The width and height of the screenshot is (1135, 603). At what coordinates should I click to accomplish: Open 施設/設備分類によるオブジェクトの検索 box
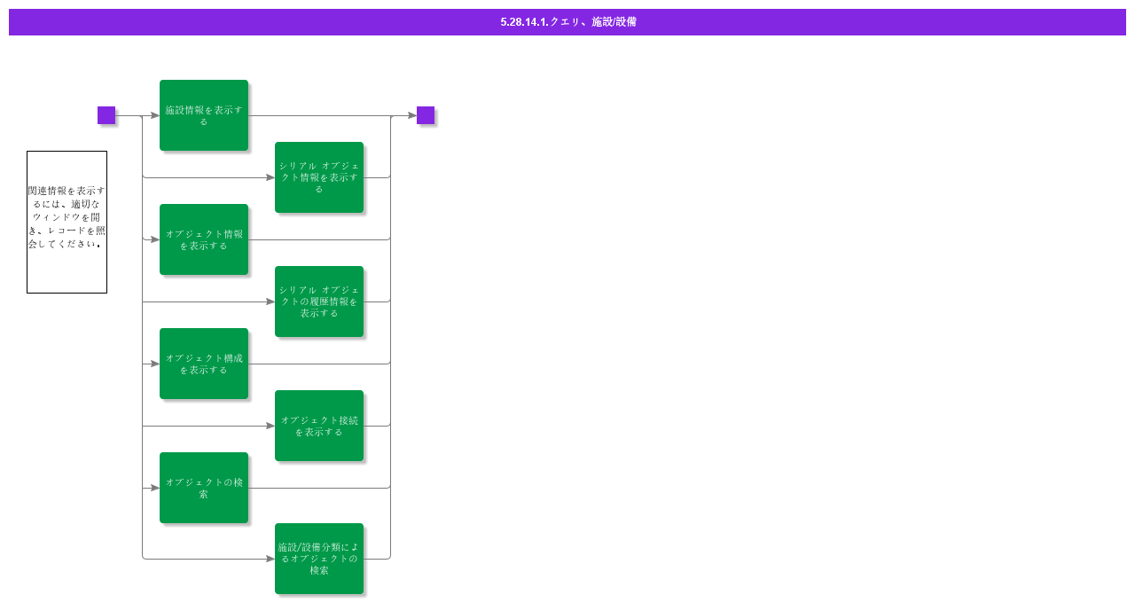coord(319,559)
